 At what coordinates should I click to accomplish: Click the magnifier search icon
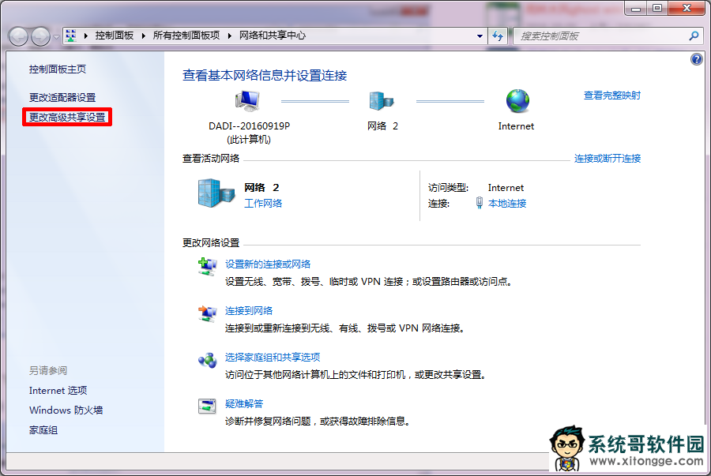coord(694,36)
